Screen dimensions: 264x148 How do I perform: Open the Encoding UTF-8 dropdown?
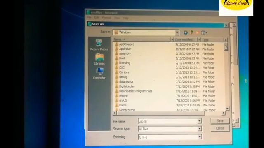(200, 137)
